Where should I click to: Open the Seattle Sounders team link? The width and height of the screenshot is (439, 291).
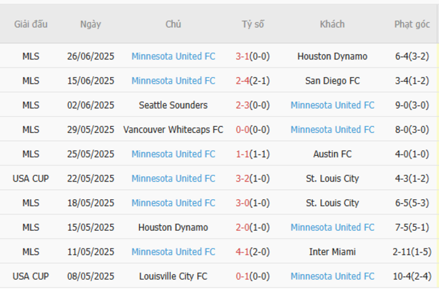pos(173,105)
